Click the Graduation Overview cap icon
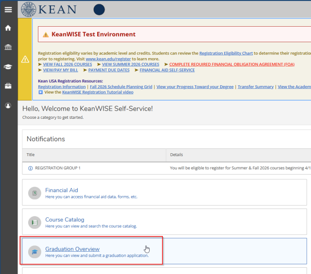Viewport: 311px width, 274px height. [x=35, y=252]
